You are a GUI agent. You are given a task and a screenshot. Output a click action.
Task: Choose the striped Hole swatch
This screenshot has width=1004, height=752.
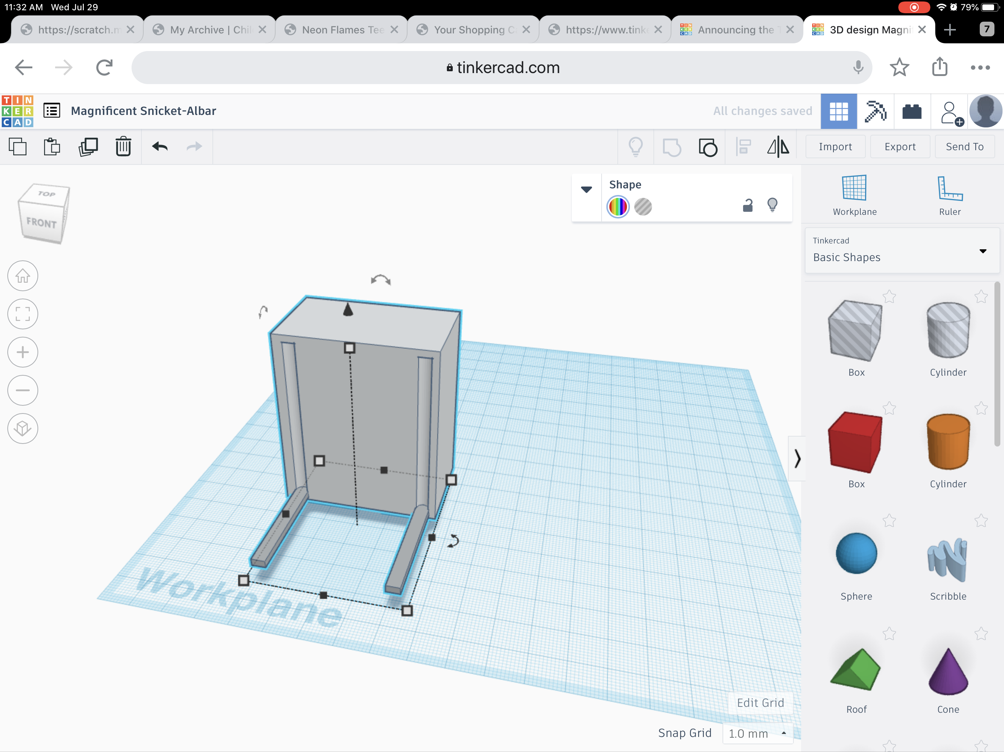point(643,207)
